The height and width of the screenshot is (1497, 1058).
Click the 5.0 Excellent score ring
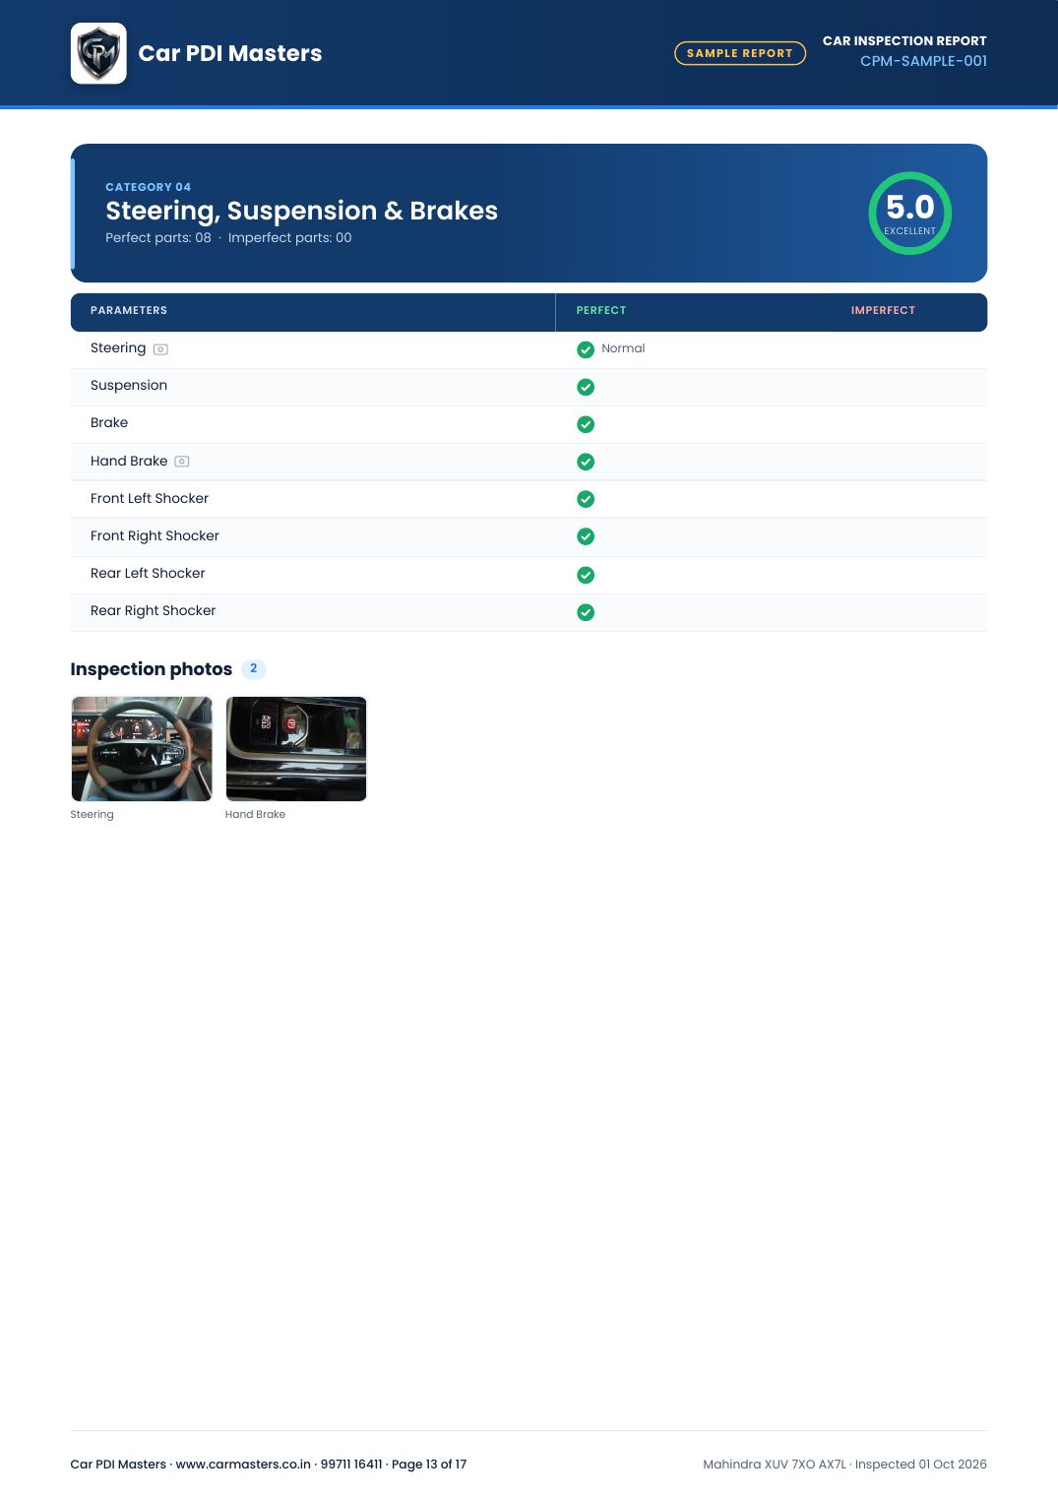coord(910,213)
